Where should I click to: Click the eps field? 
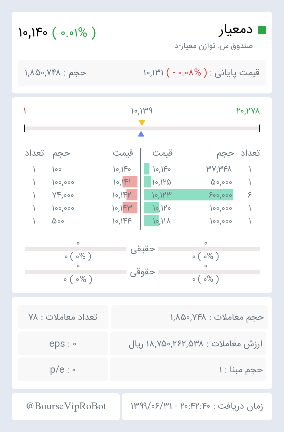click(x=63, y=343)
